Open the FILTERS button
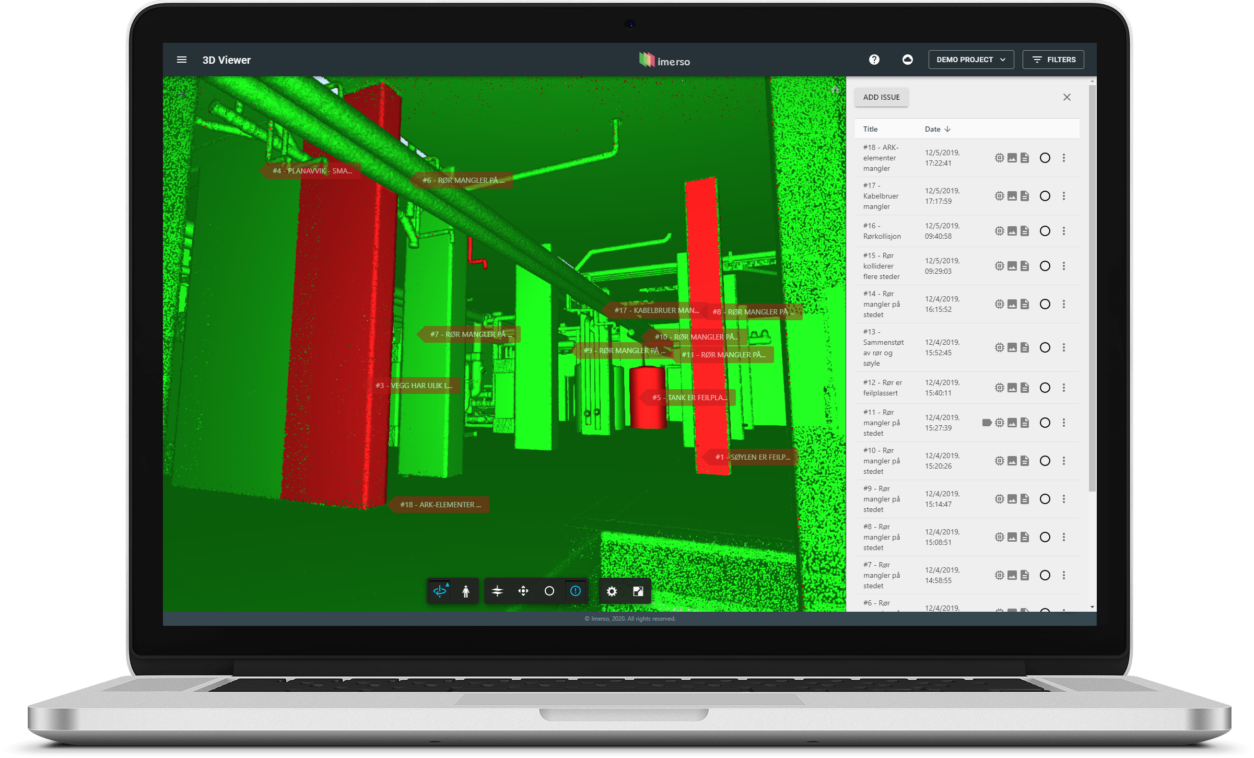 1053,60
